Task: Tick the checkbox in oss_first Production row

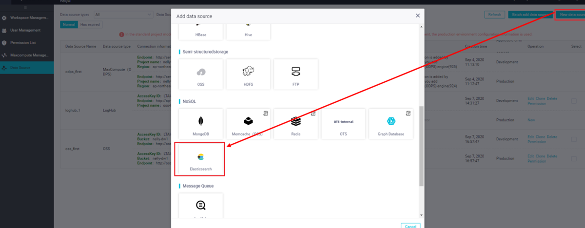Action: tap(574, 158)
